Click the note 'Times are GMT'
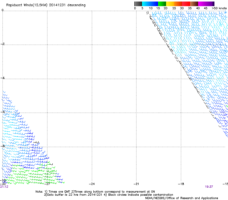 [x=59, y=192]
